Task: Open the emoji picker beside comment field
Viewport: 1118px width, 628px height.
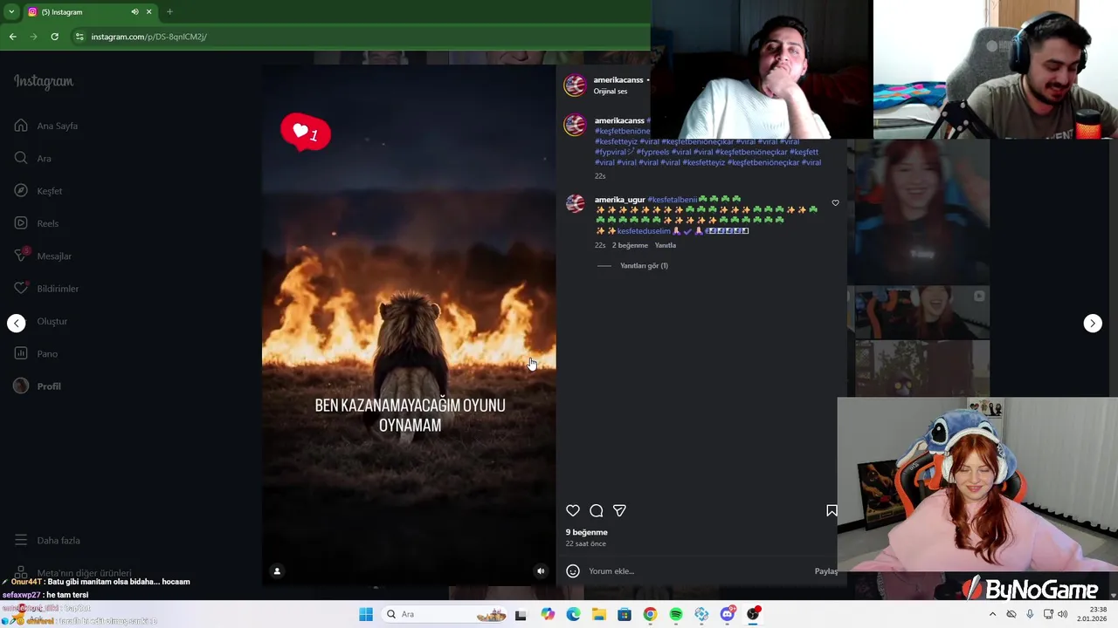Action: point(573,571)
